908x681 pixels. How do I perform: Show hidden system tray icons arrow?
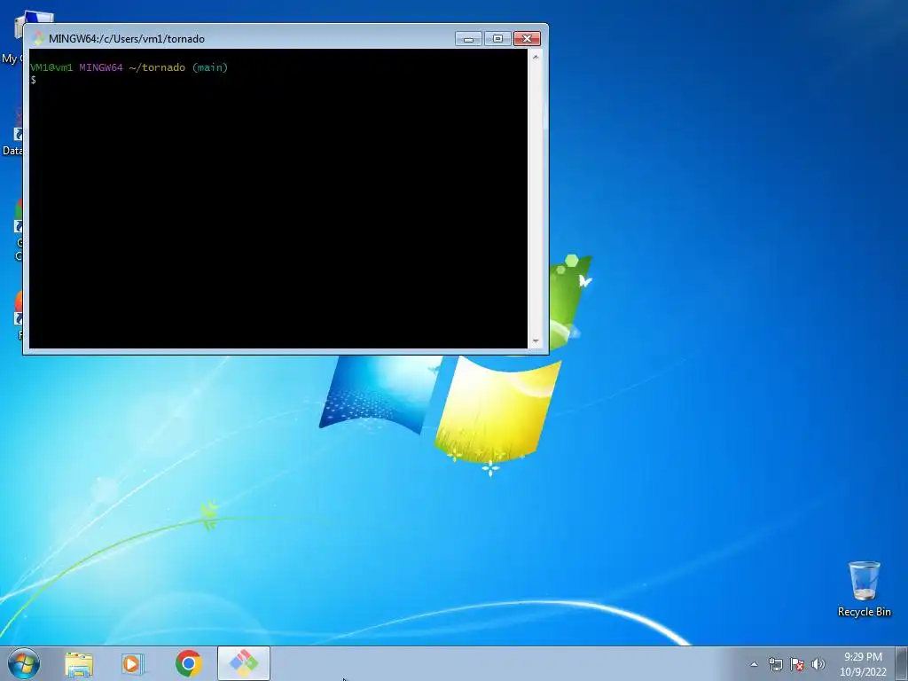(x=754, y=664)
